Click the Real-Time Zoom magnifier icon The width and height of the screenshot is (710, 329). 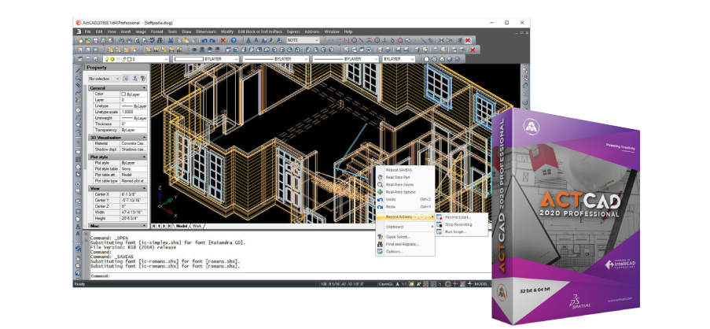point(381,185)
